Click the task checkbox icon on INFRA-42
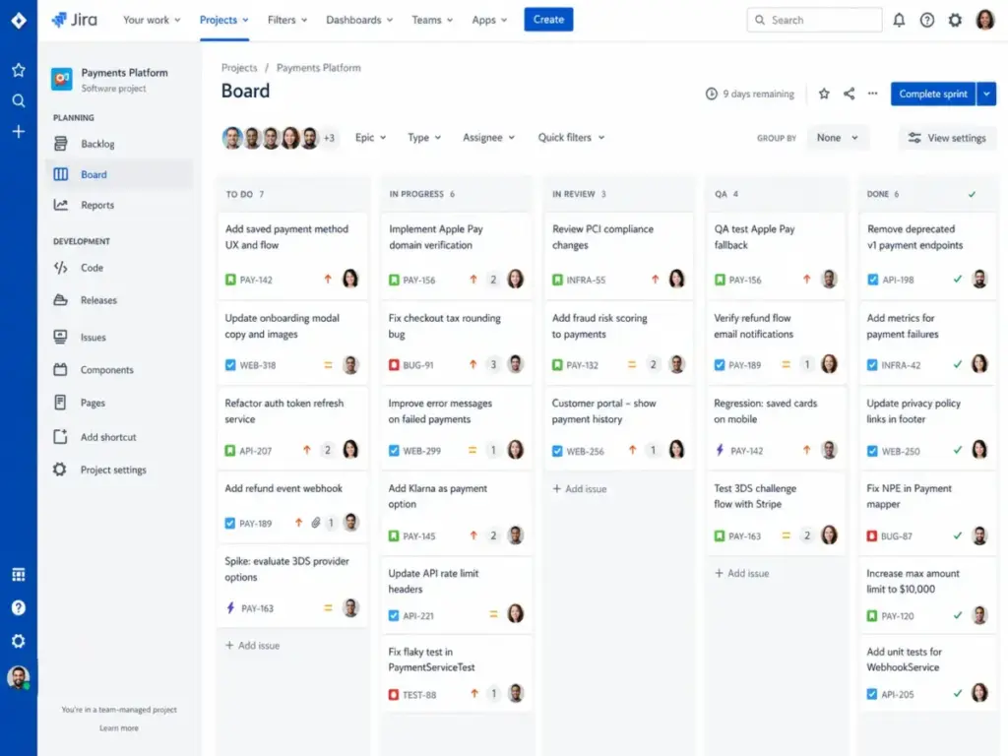1008x756 pixels. [x=872, y=365]
